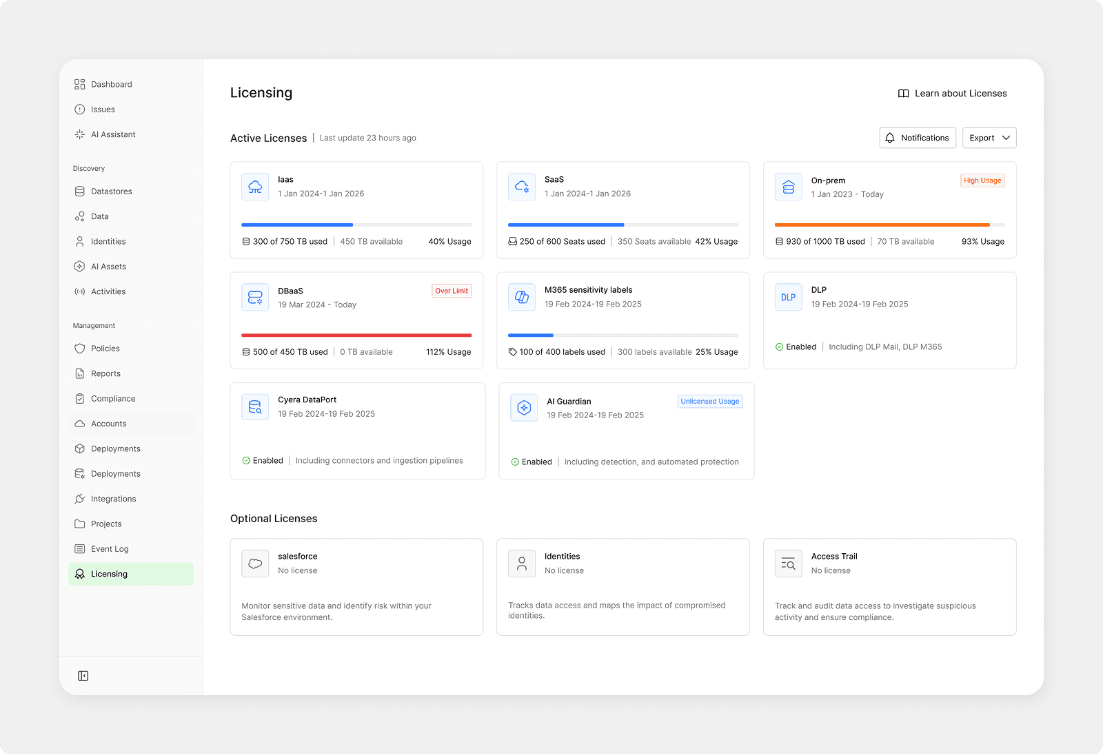Screen dimensions: 1103x755
Task: Open Compliance from the Management menu
Action: [x=112, y=398]
